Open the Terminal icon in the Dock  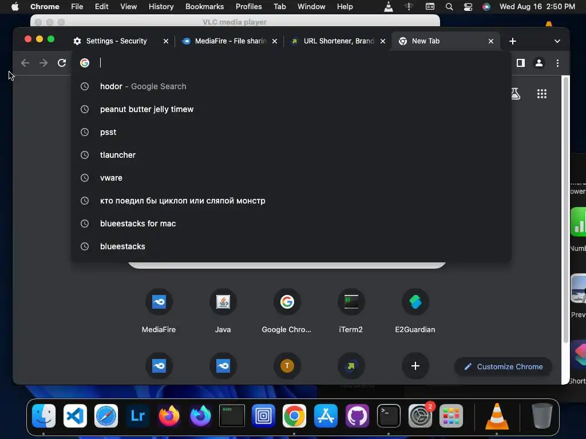click(x=389, y=416)
